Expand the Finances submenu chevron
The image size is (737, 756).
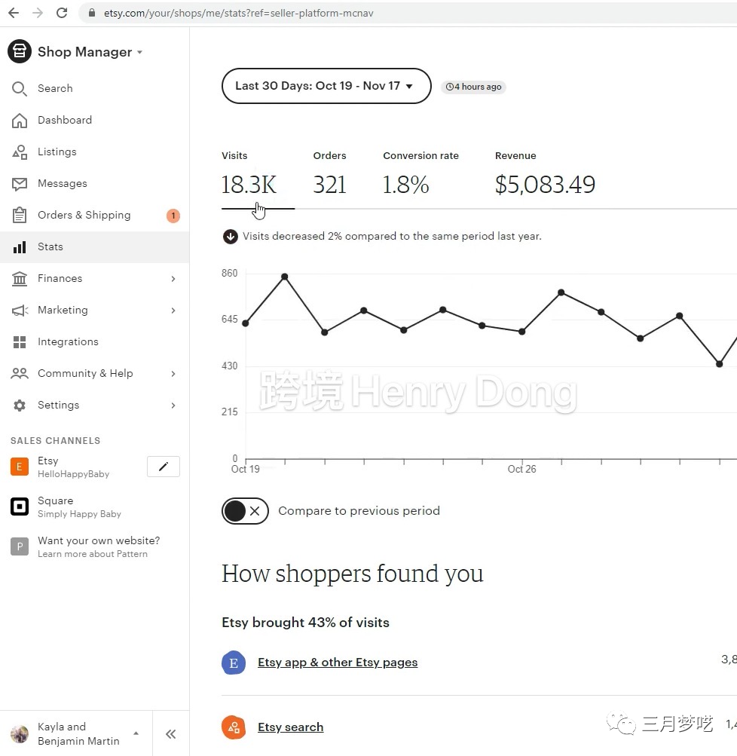coord(173,279)
